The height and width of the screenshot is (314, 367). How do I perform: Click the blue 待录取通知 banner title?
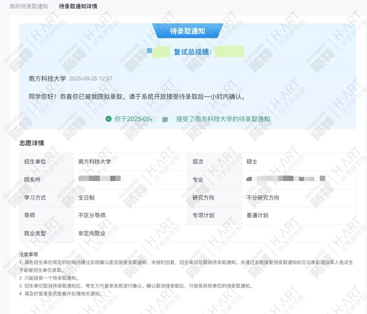pyautogui.click(x=187, y=31)
